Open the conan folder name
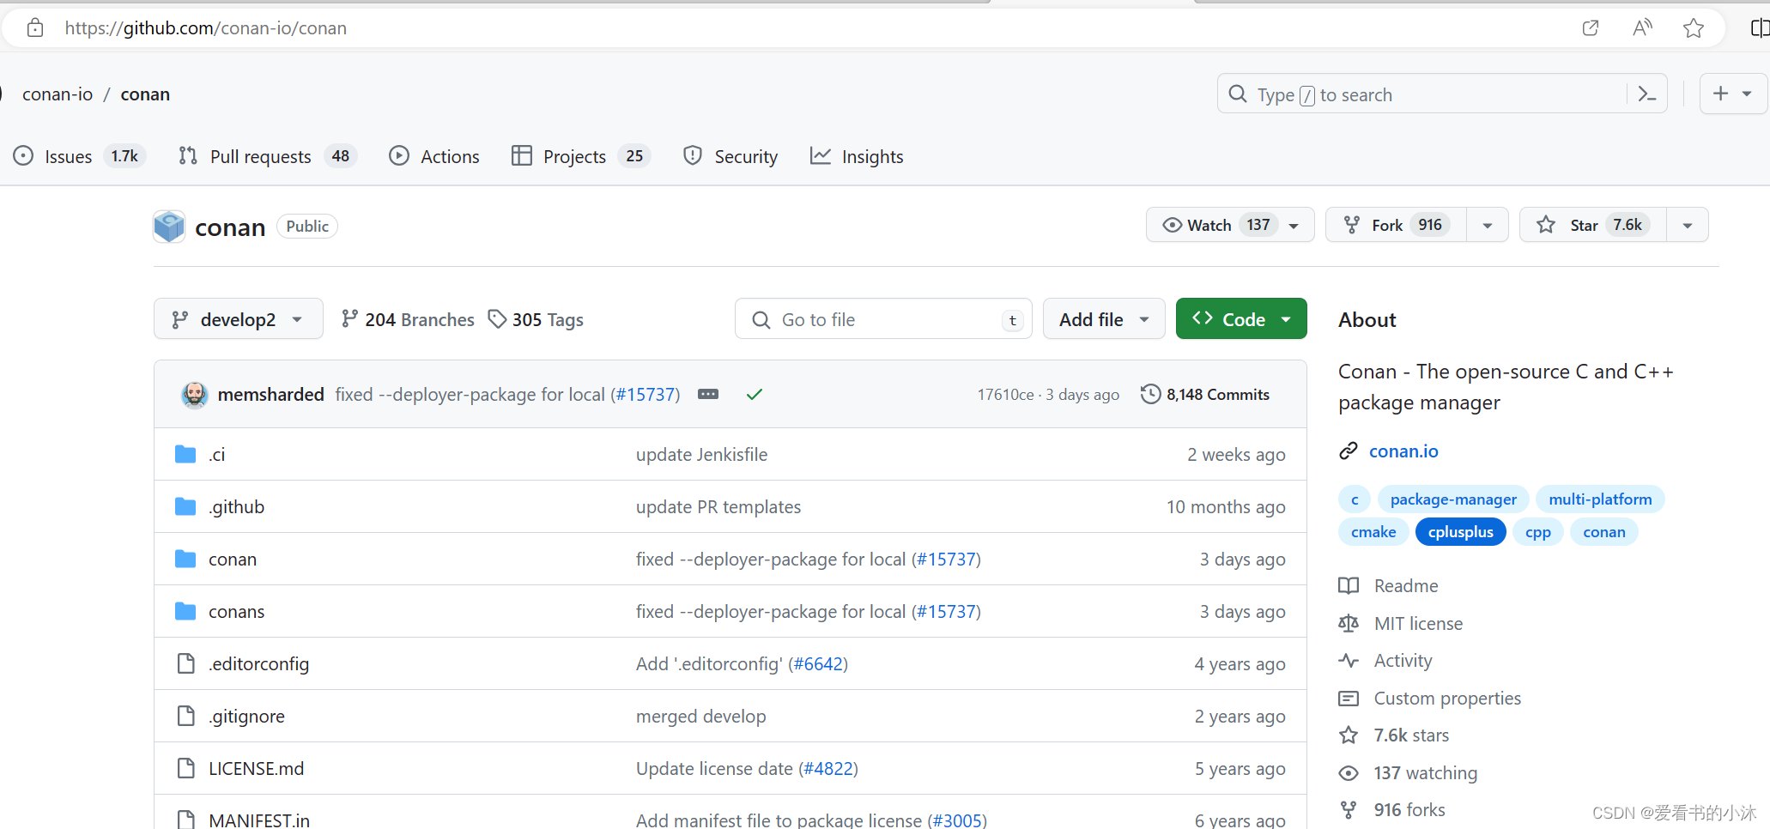This screenshot has height=829, width=1770. pos(233,559)
